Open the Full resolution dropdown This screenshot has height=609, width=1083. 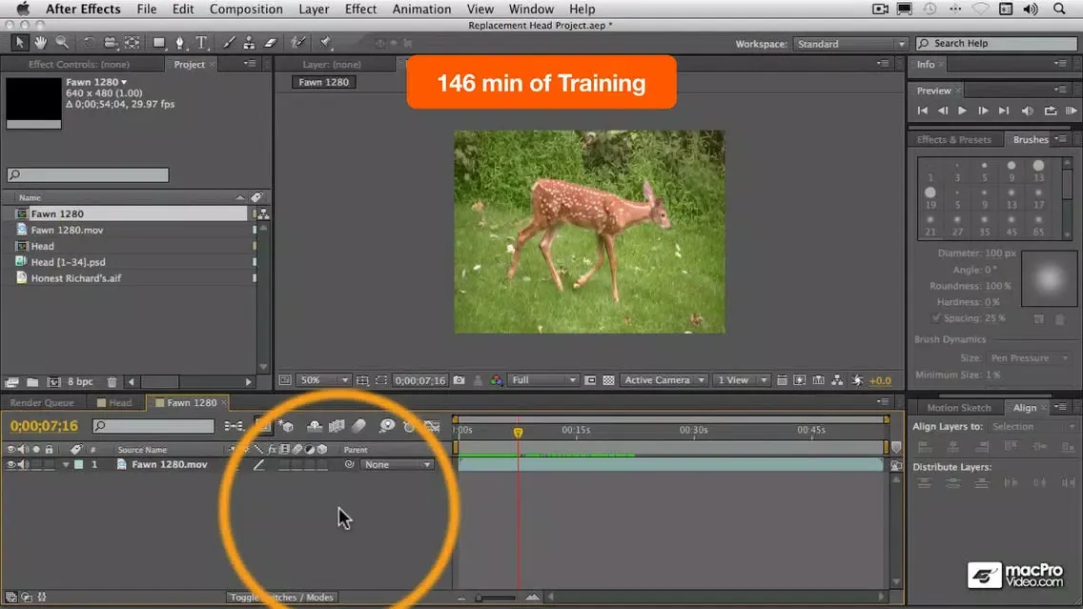pyautogui.click(x=542, y=380)
